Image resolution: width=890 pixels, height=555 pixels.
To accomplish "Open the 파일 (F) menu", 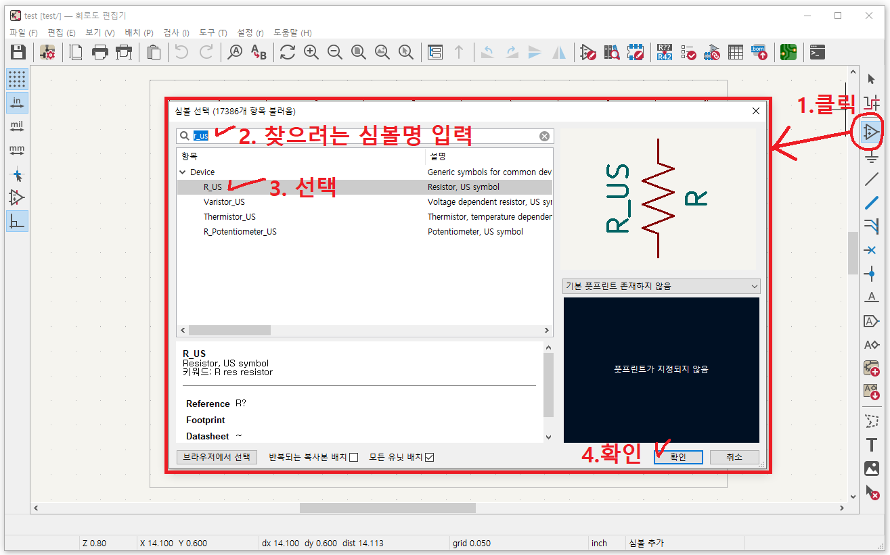I will pyautogui.click(x=24, y=32).
